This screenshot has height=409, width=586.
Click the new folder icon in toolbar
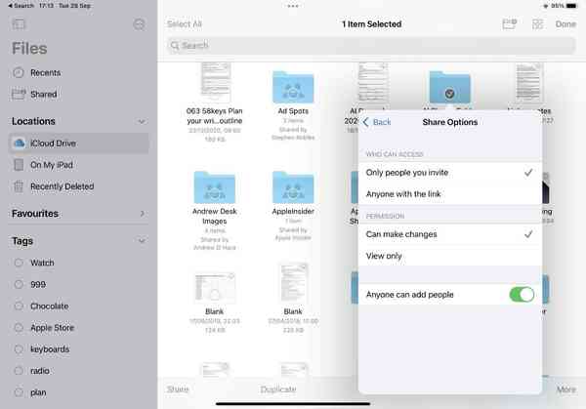pyautogui.click(x=509, y=23)
